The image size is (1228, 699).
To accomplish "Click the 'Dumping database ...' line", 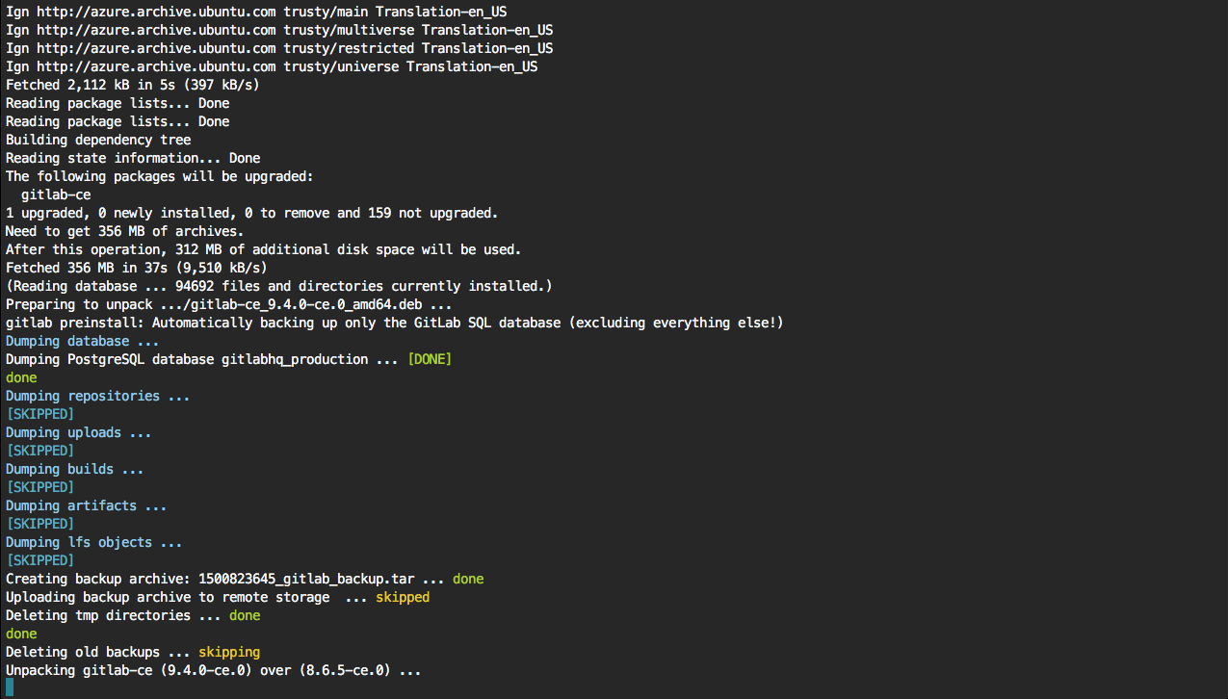I will click(x=82, y=341).
